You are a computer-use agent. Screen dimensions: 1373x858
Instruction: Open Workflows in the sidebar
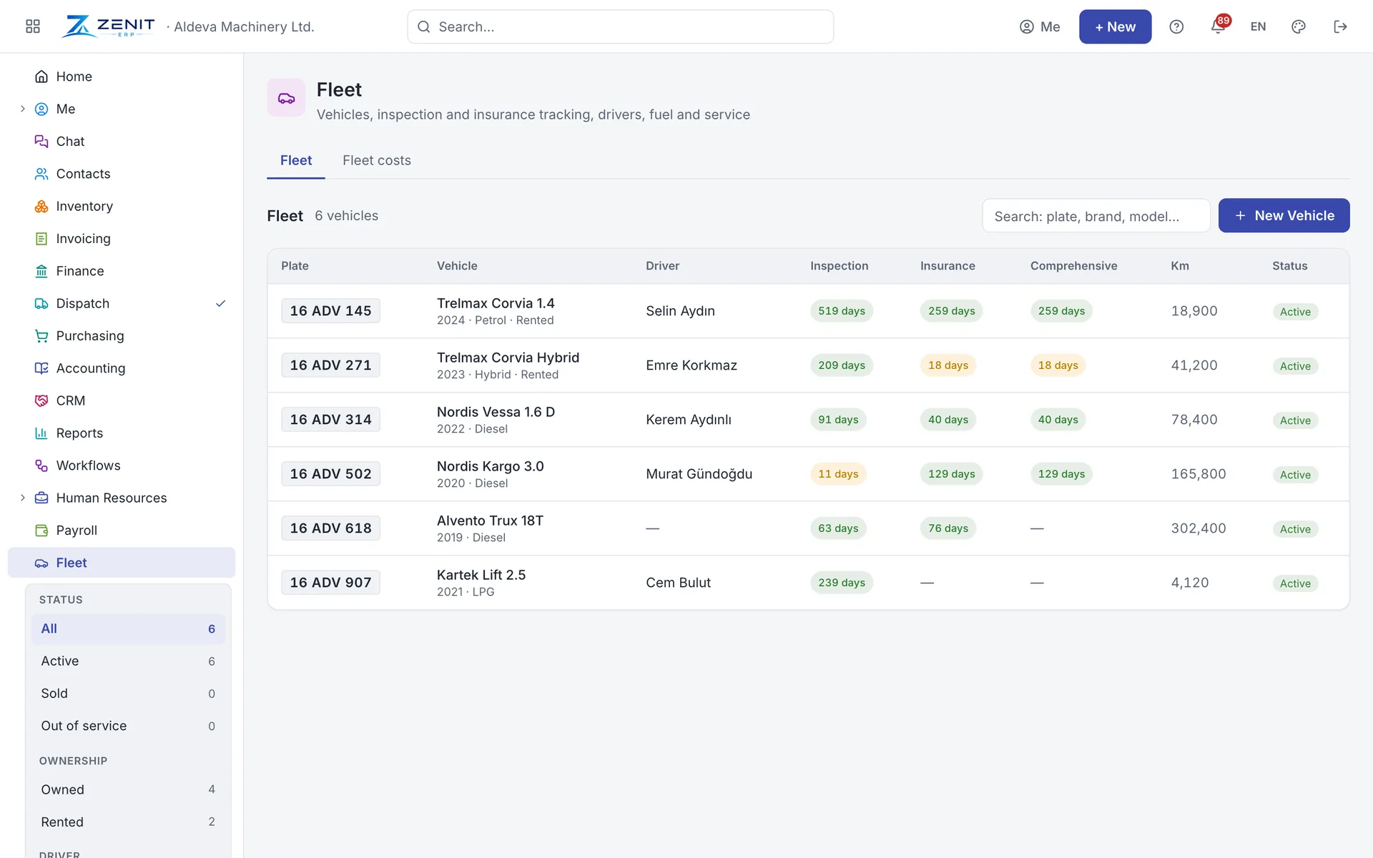pos(122,465)
